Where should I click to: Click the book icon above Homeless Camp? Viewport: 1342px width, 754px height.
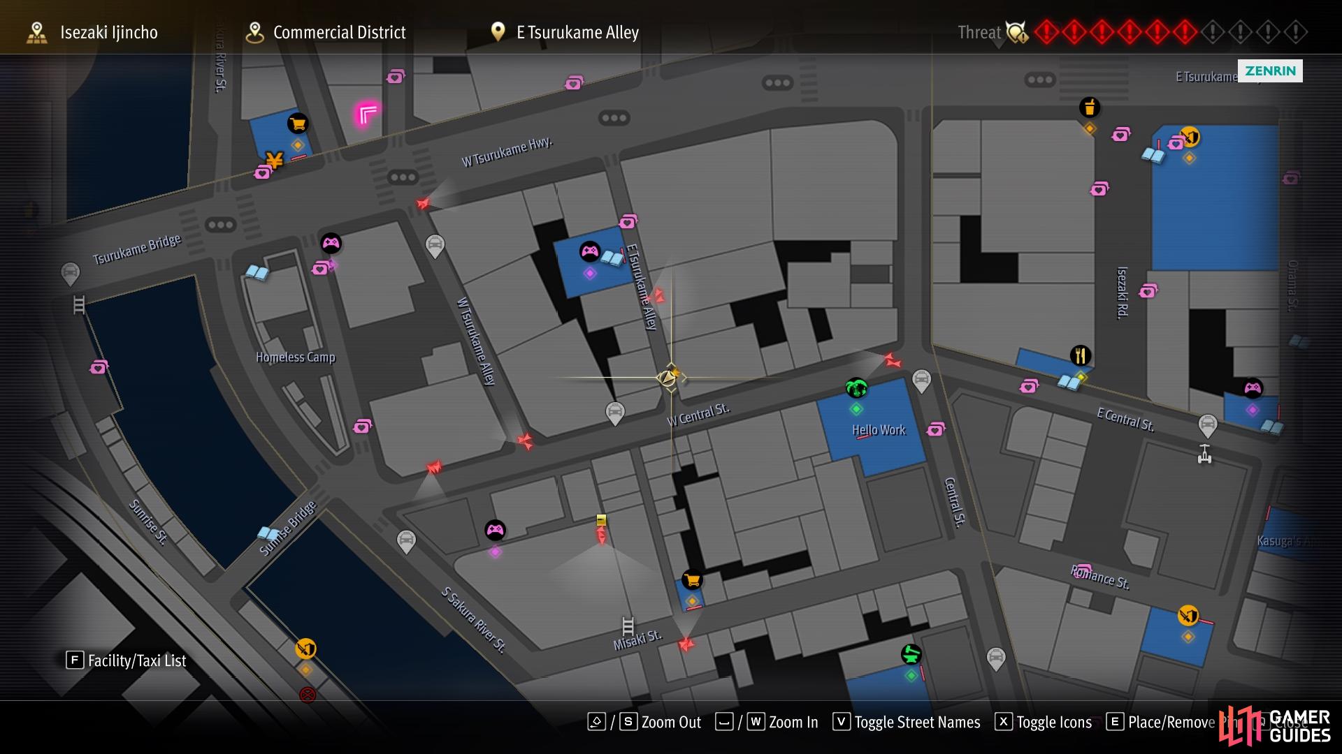point(257,272)
